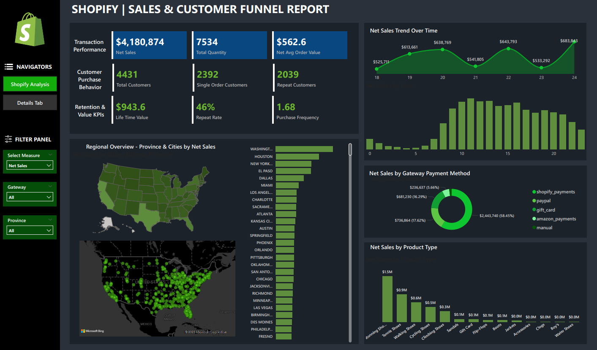The height and width of the screenshot is (350, 597).
Task: Select the Houston city bar
Action: 297,156
